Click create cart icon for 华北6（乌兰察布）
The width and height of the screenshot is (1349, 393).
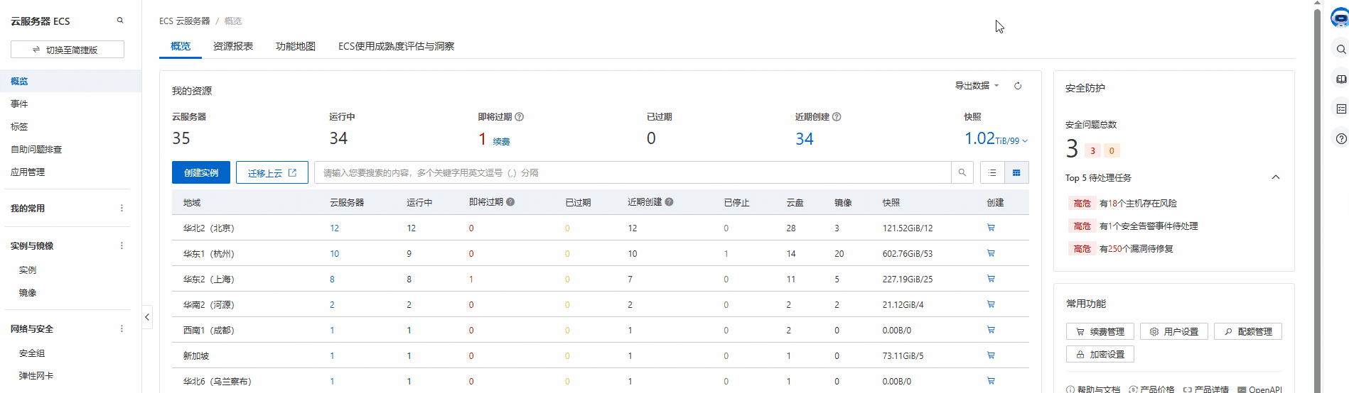pos(991,381)
